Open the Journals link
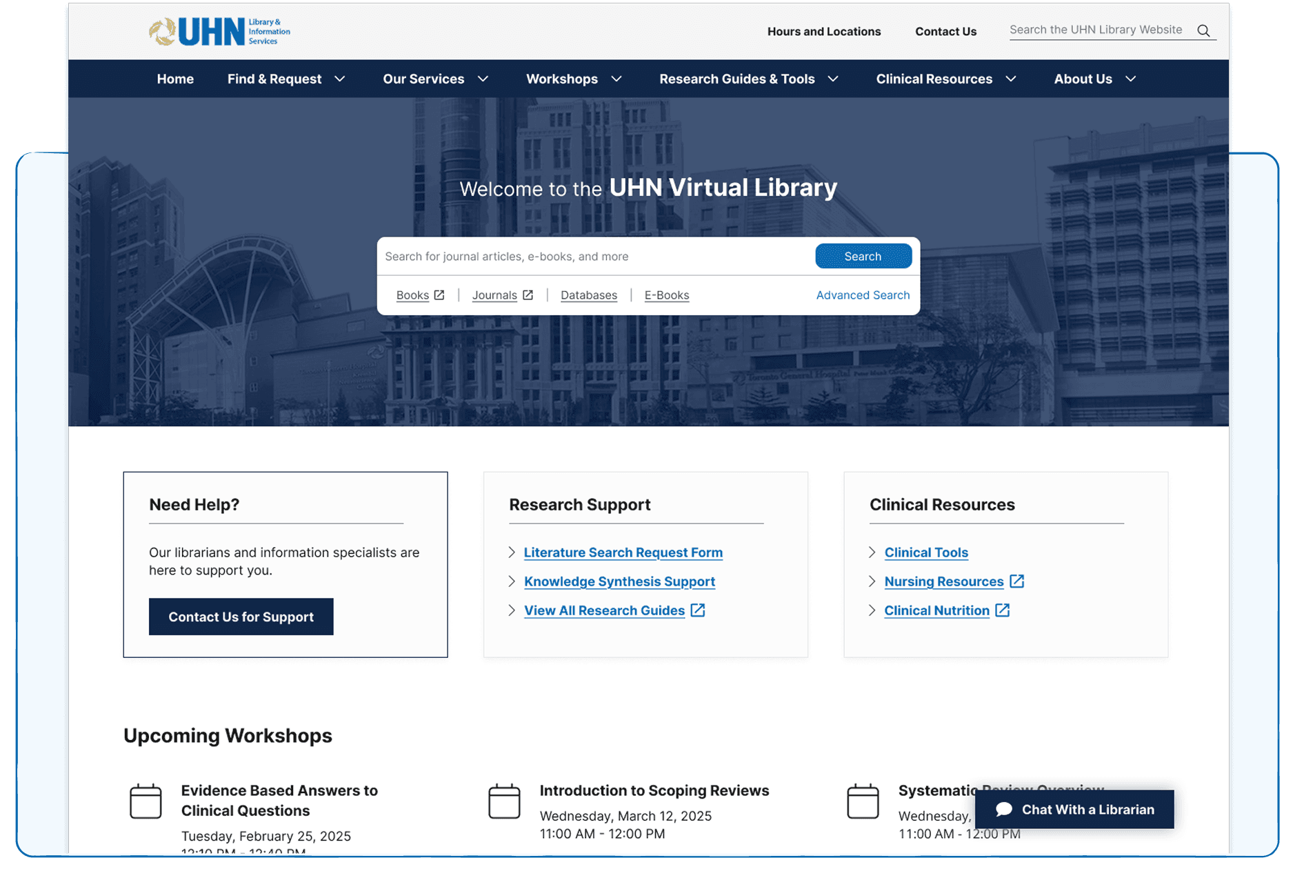This screenshot has width=1293, height=869. [x=494, y=295]
